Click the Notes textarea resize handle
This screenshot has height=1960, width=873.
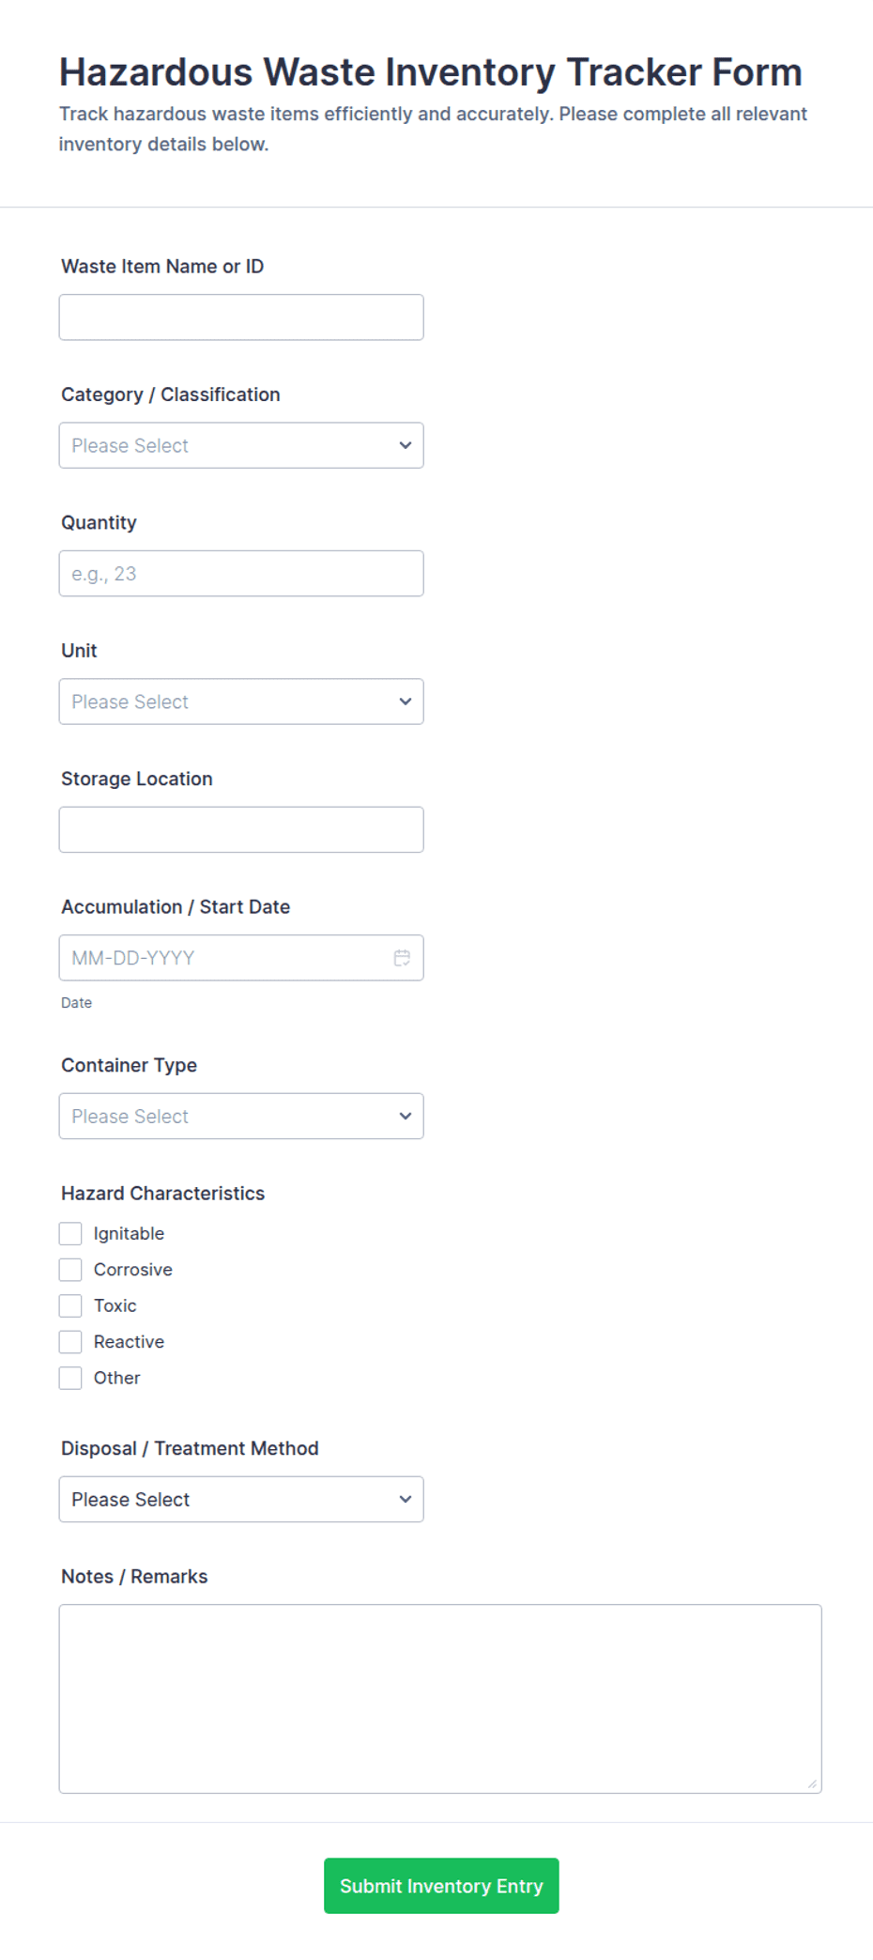tap(813, 1783)
